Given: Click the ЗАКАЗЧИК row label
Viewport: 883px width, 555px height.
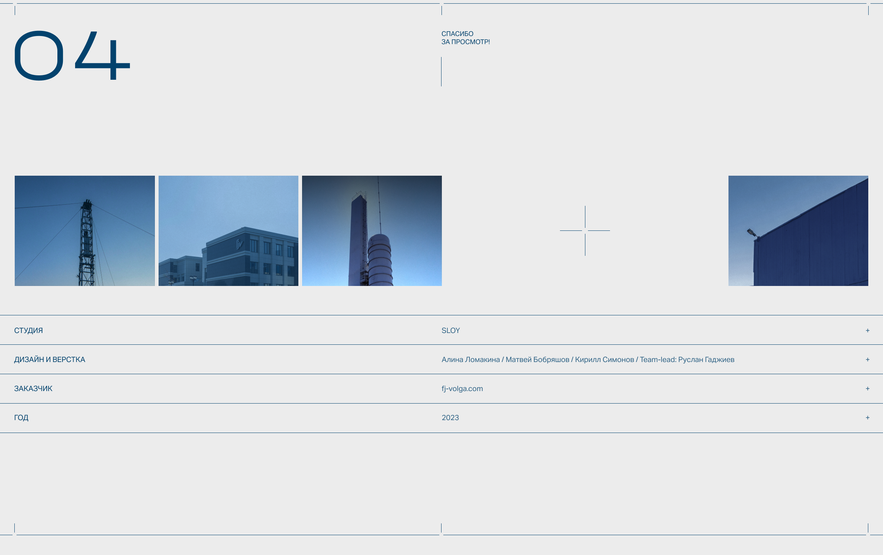Looking at the screenshot, I should (x=33, y=388).
